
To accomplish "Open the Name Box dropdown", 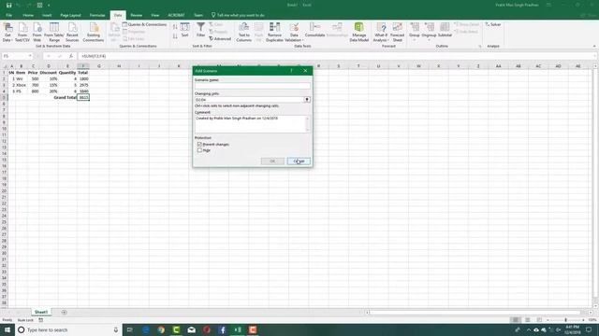I will 30,56.
